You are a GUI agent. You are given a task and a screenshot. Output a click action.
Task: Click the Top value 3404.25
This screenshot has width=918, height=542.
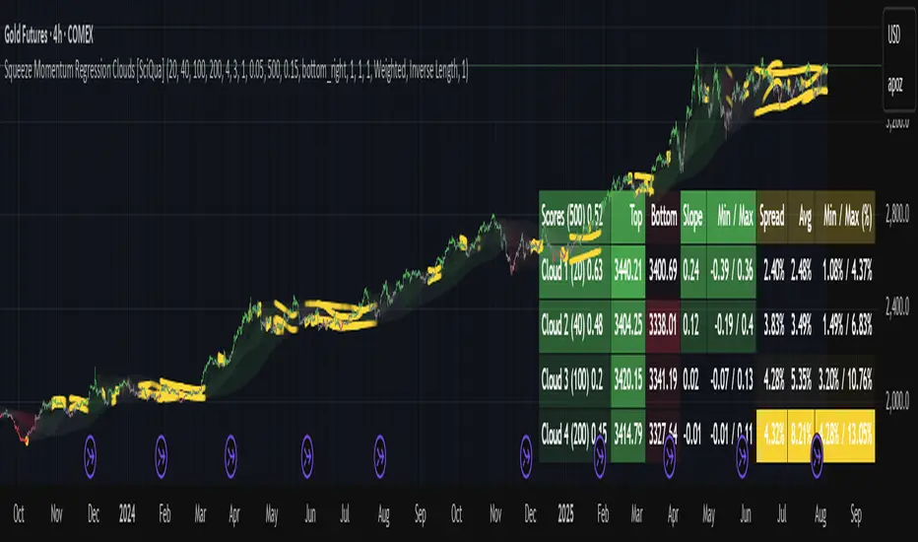(628, 325)
